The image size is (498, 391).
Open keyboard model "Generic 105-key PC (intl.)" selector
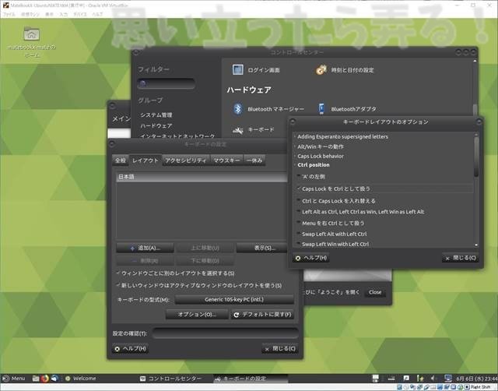tap(234, 299)
